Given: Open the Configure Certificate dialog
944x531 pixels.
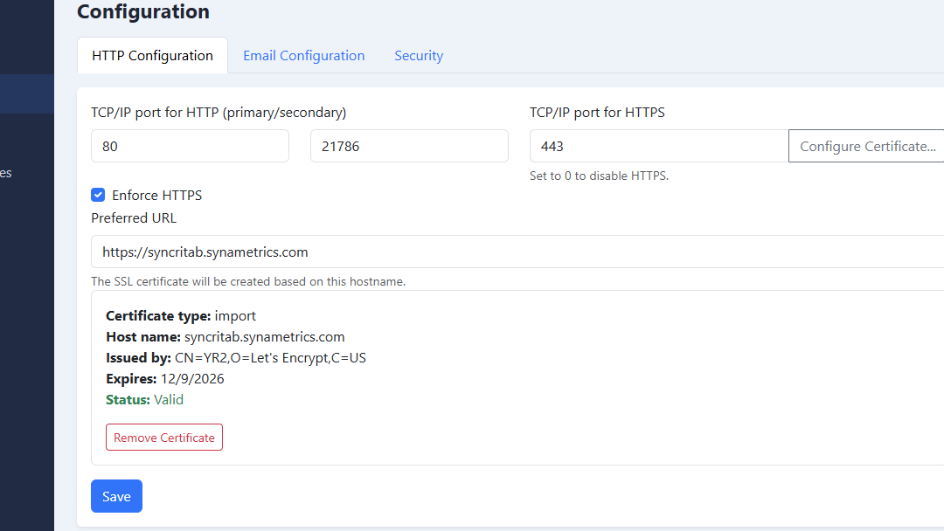Looking at the screenshot, I should point(867,146).
